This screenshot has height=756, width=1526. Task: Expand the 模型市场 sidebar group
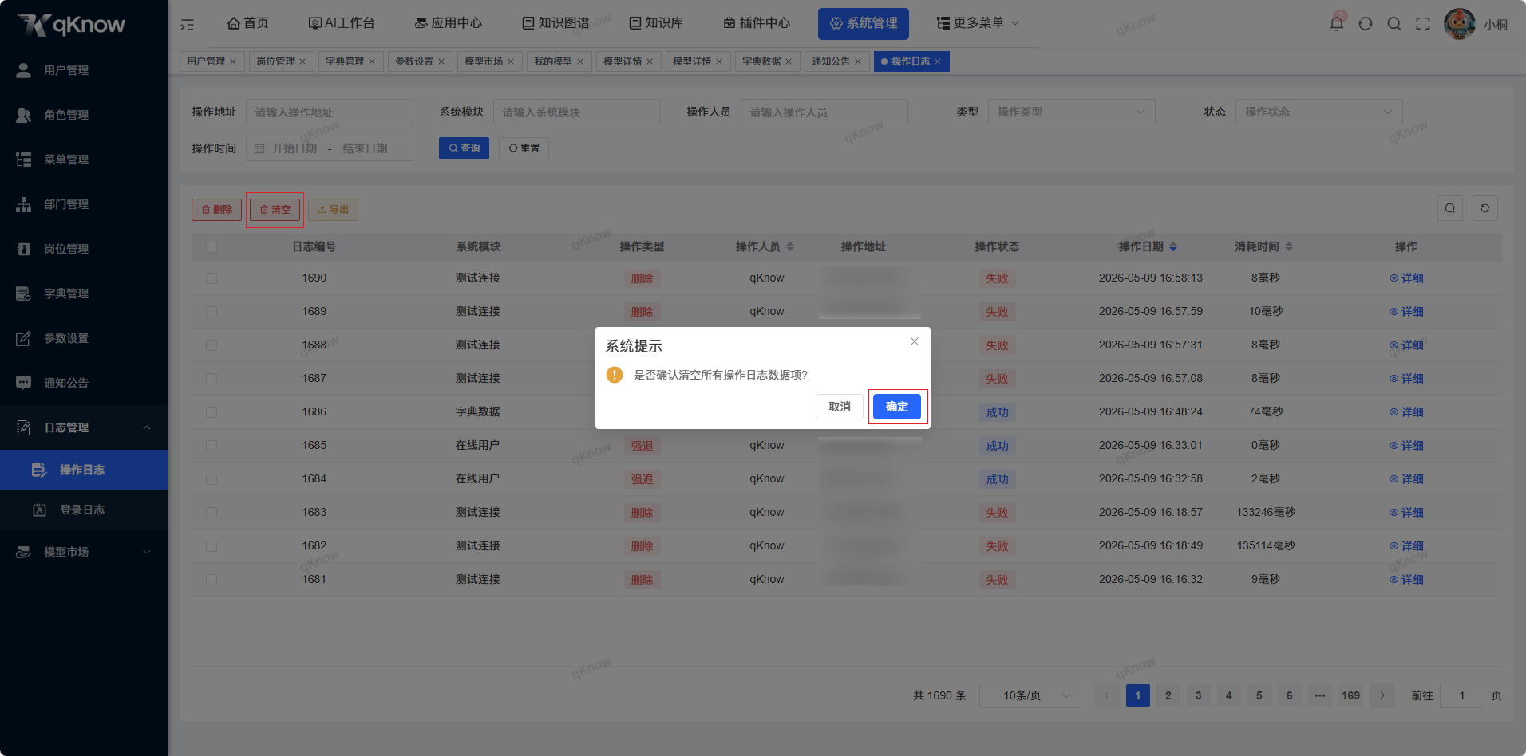(84, 552)
